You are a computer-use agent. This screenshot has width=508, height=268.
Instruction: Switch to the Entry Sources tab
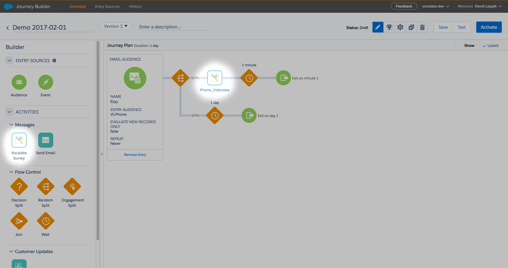pyautogui.click(x=107, y=6)
